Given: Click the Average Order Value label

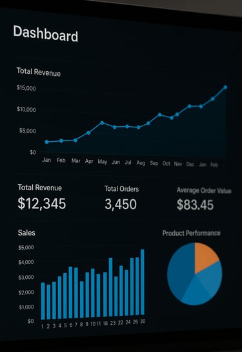Looking at the screenshot, I should tap(204, 191).
